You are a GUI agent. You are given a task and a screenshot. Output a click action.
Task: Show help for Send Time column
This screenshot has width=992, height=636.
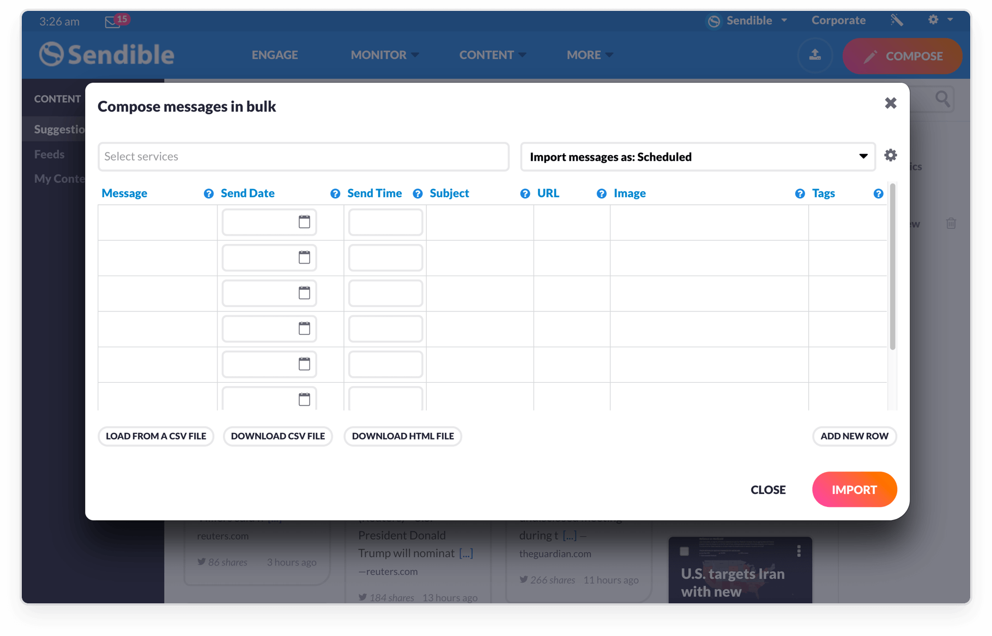click(x=418, y=194)
